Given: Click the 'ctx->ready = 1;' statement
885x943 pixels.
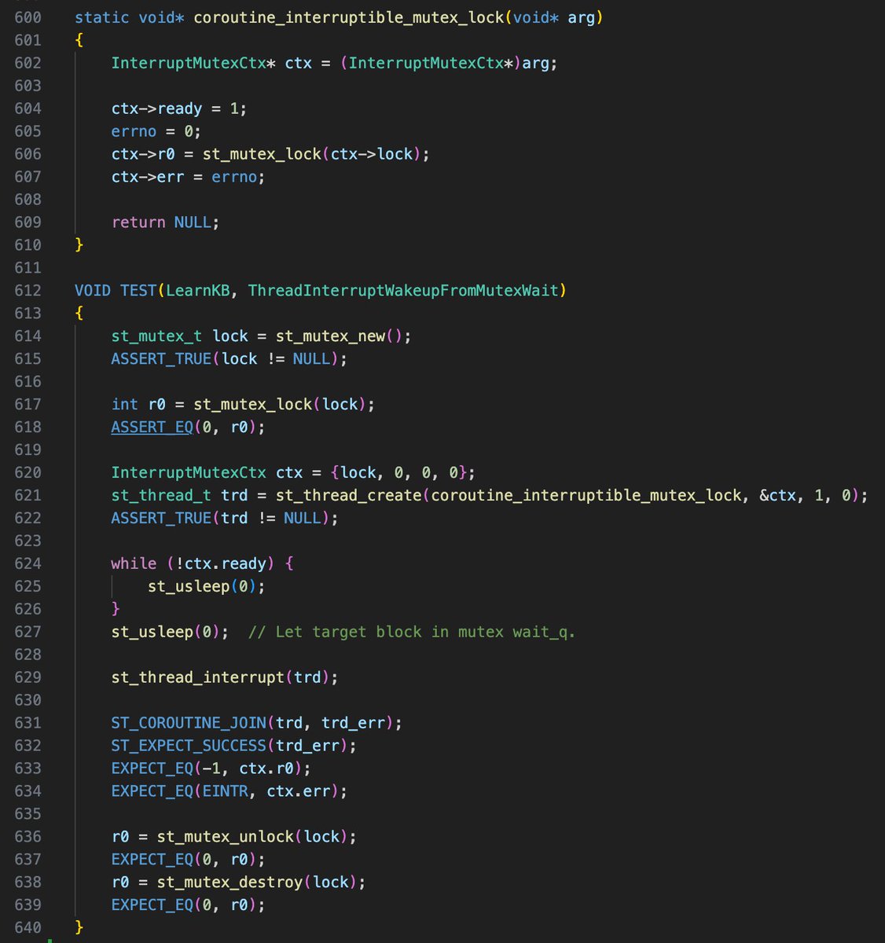Looking at the screenshot, I should 179,108.
